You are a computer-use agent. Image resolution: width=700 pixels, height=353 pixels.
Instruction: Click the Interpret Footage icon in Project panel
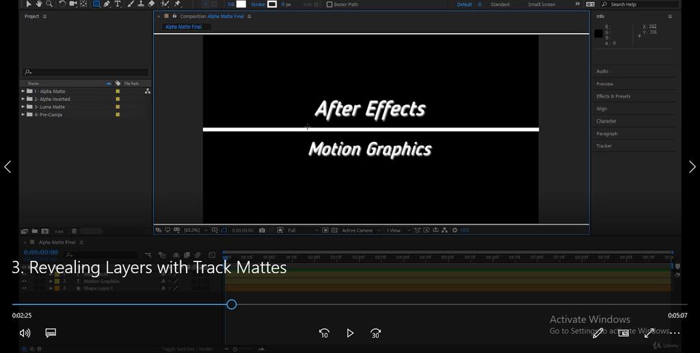(25, 231)
